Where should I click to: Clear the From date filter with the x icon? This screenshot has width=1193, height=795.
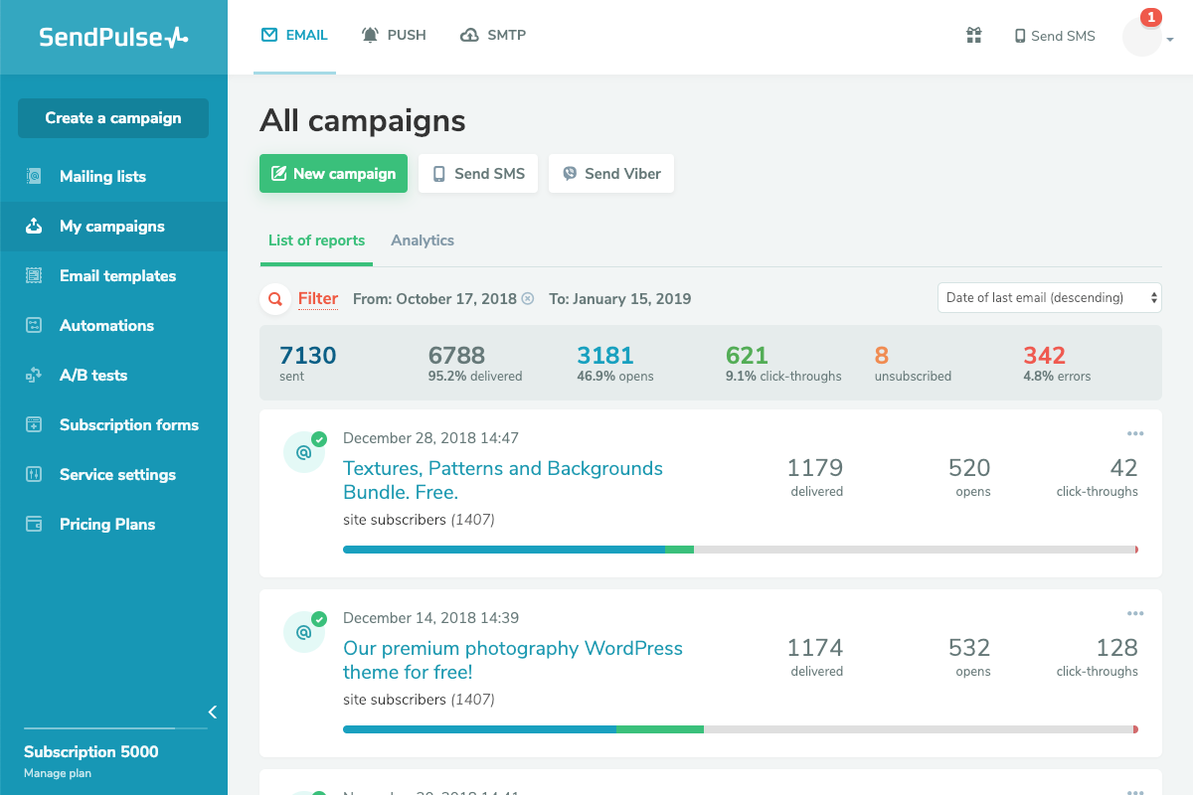pyautogui.click(x=528, y=298)
